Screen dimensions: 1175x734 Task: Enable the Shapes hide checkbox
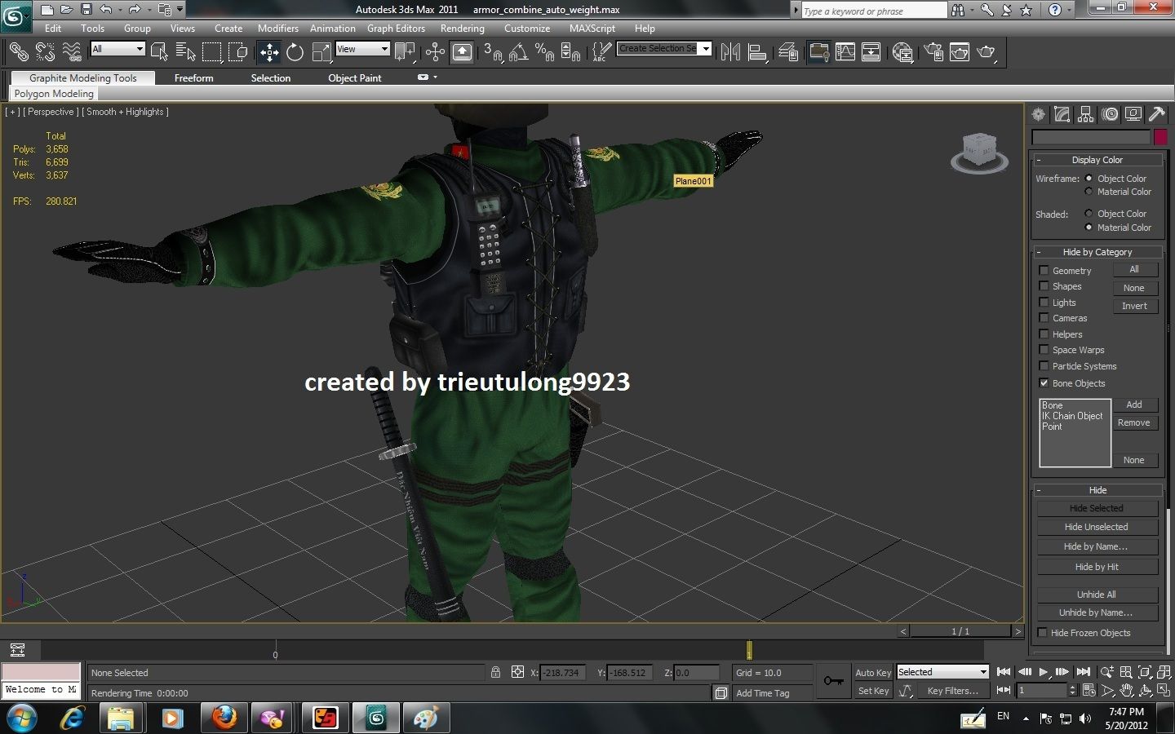pyautogui.click(x=1044, y=286)
